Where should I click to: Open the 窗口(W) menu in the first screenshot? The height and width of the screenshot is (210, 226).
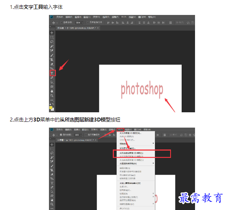142,17
